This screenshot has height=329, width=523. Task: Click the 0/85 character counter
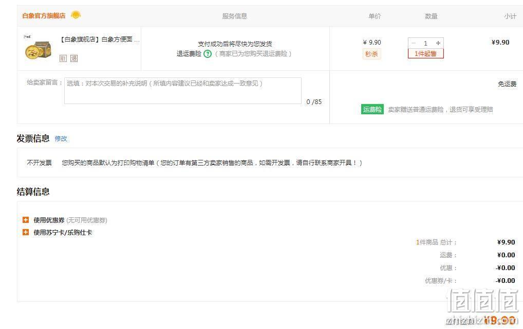pyautogui.click(x=314, y=102)
